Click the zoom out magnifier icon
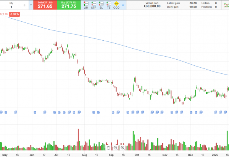Screen dimensions: 229x157 [x=116, y=148]
